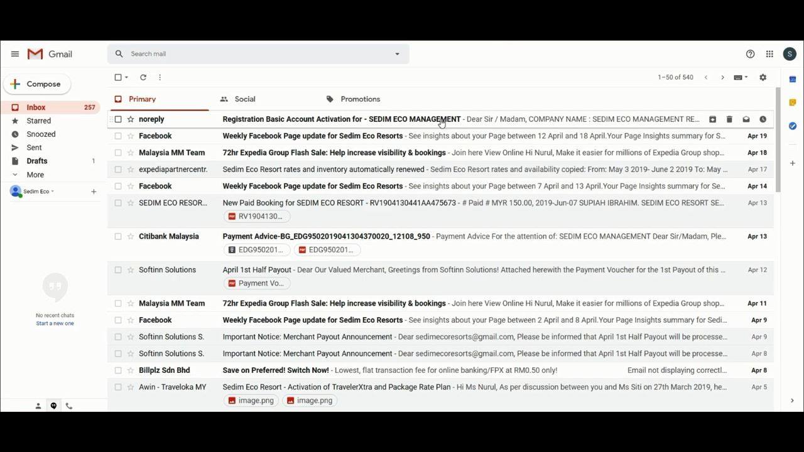Star the Citibank Malaysia email
The width and height of the screenshot is (804, 452).
click(131, 237)
